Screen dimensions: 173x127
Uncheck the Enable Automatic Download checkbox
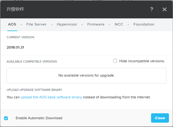(x=6, y=118)
